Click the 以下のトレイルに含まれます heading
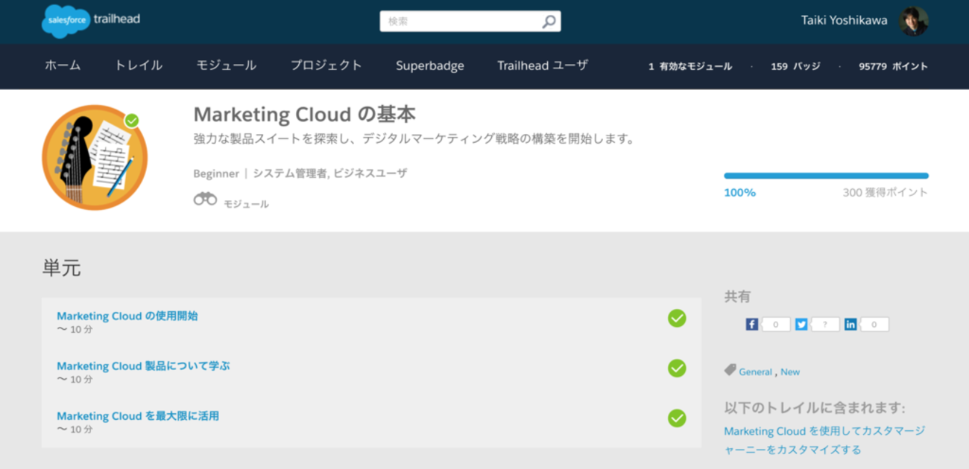Image resolution: width=969 pixels, height=469 pixels. coord(815,408)
